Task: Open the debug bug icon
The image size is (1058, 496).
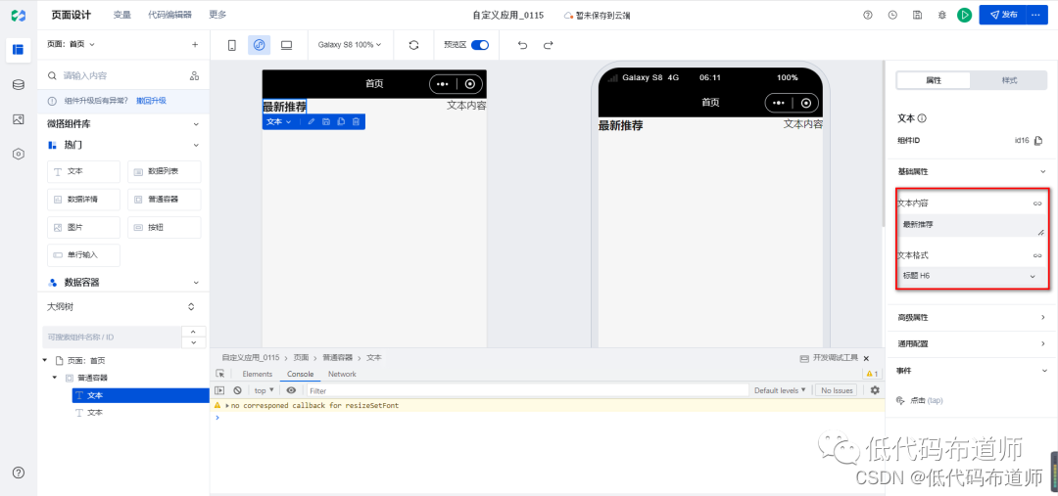Action: click(x=942, y=15)
